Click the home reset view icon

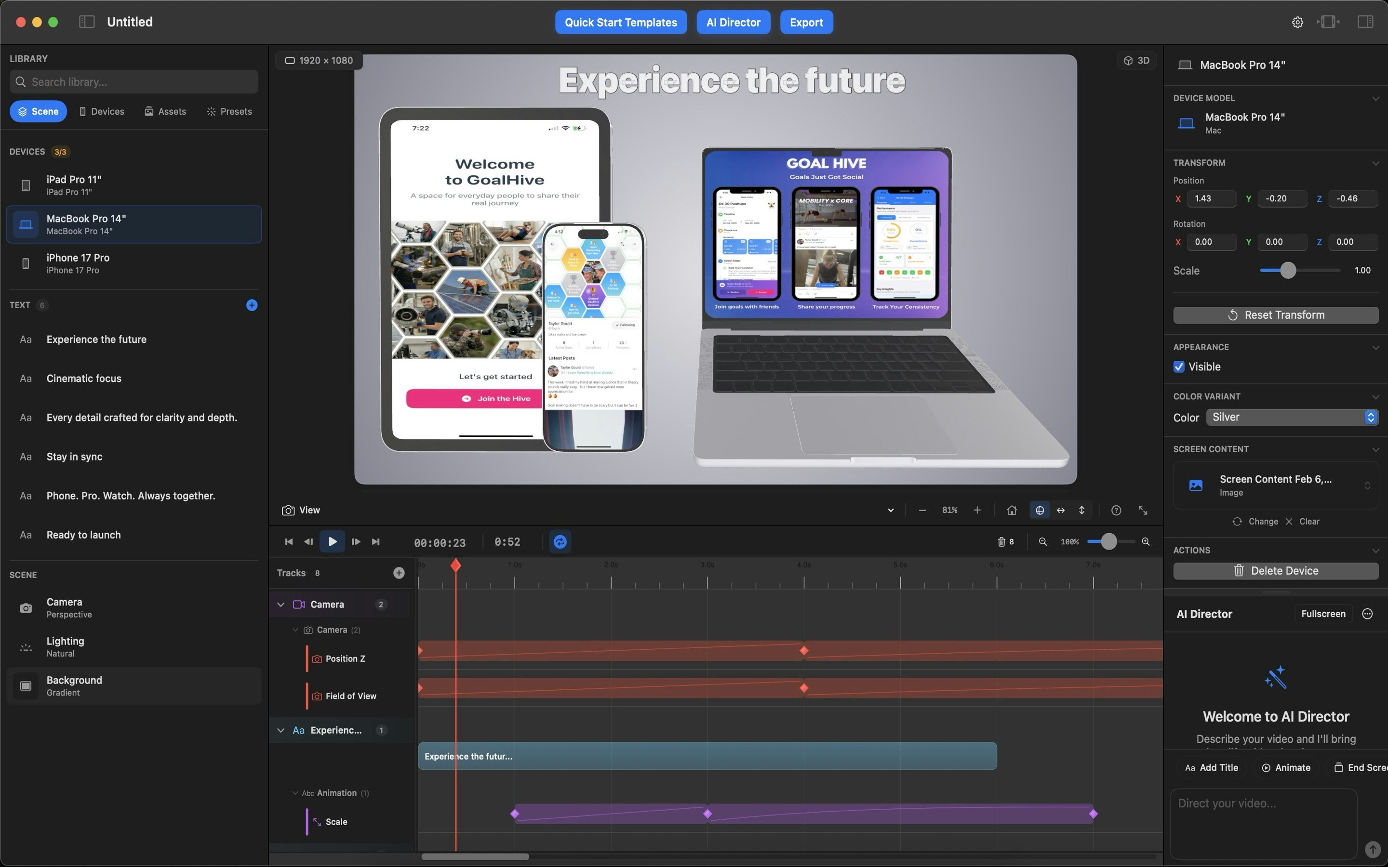click(1012, 510)
